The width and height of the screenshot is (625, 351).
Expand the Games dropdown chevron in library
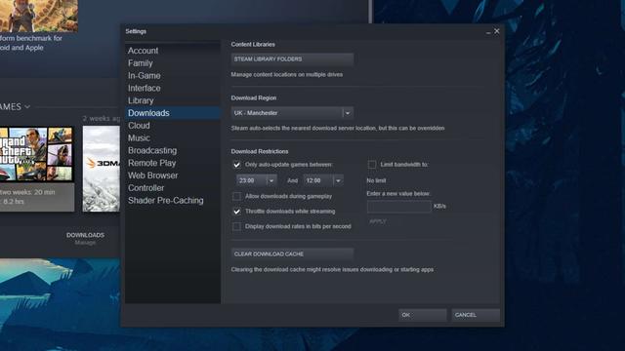coord(27,106)
